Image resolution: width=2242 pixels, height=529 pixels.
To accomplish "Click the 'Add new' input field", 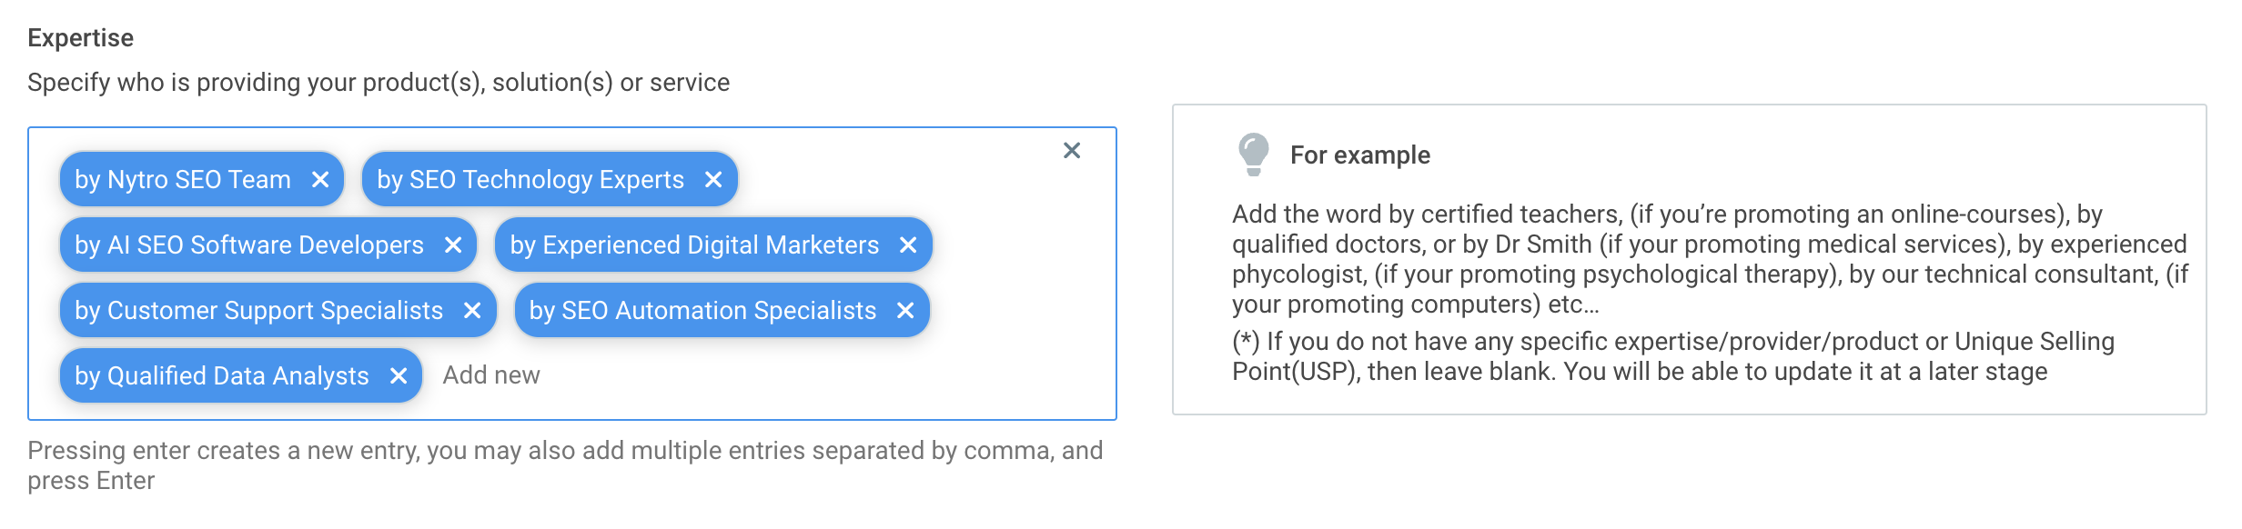I will pyautogui.click(x=491, y=375).
